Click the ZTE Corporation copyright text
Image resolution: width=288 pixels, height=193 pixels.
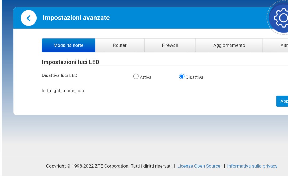109,166
